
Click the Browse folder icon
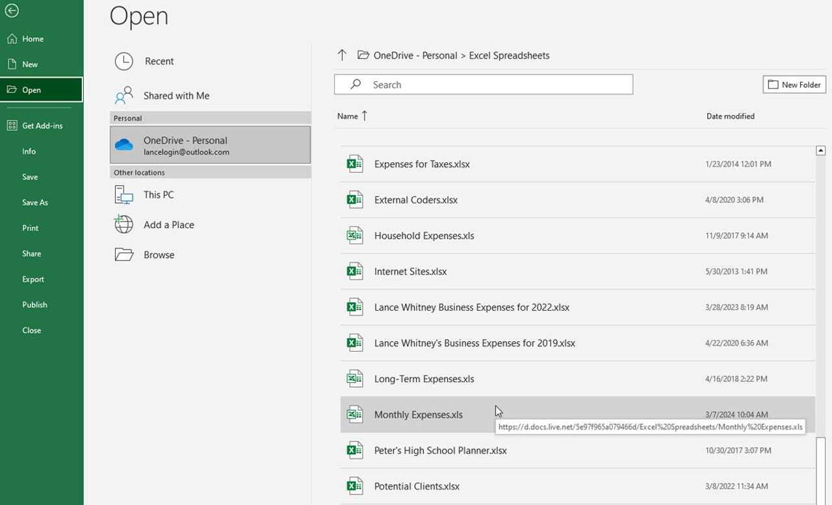click(x=123, y=255)
